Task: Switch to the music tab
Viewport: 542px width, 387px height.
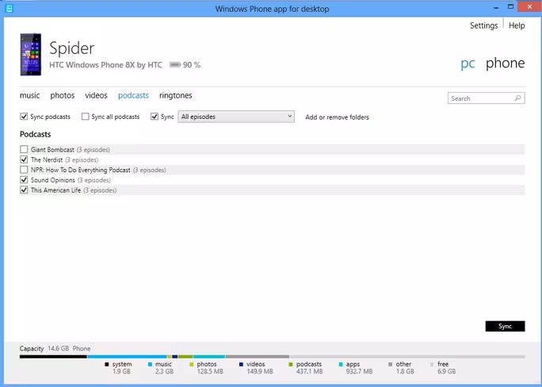Action: 30,95
